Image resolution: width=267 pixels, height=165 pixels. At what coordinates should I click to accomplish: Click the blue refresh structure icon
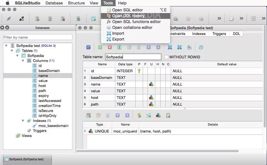(x=88, y=47)
